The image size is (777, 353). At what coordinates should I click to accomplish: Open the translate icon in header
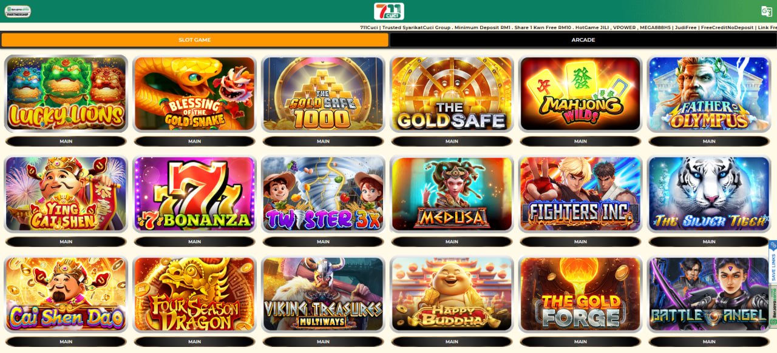pyautogui.click(x=767, y=11)
